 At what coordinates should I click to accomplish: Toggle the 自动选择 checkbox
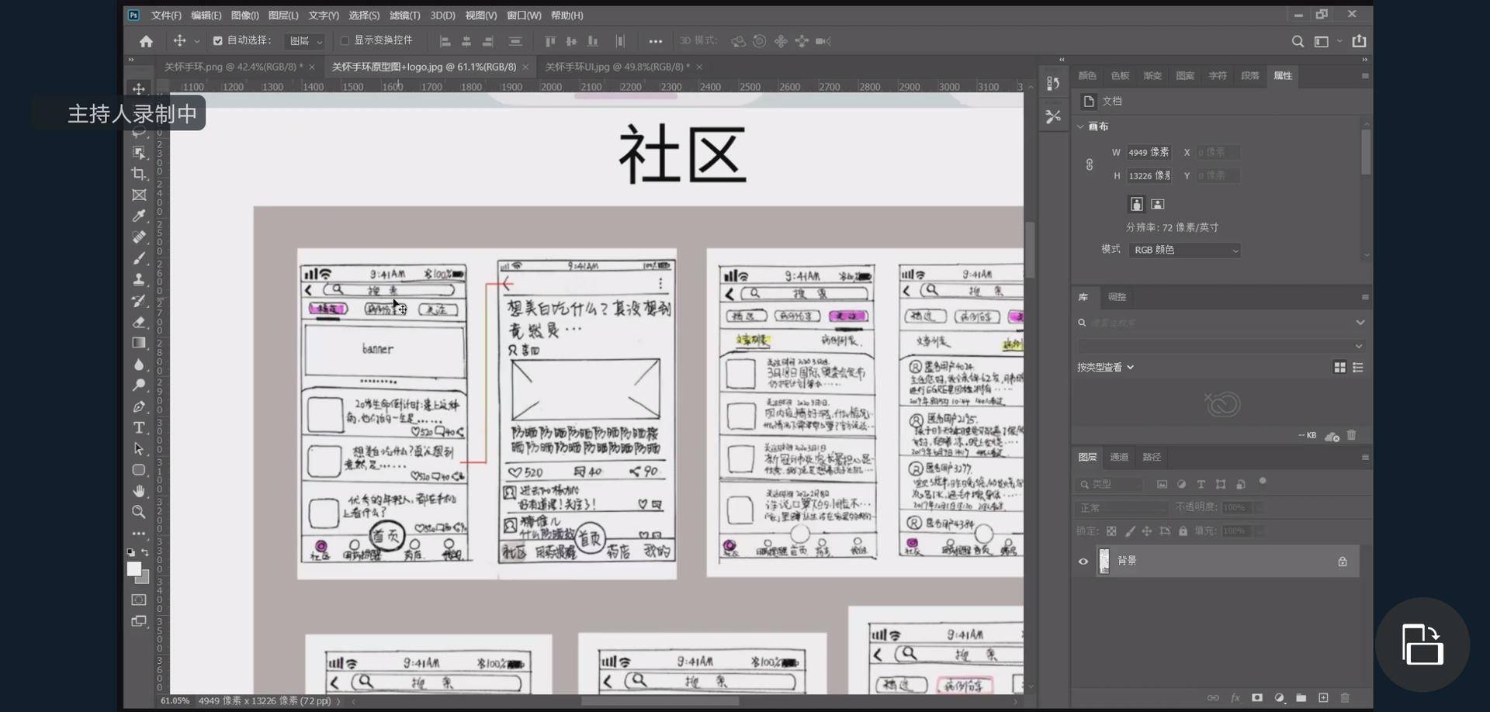tap(217, 41)
